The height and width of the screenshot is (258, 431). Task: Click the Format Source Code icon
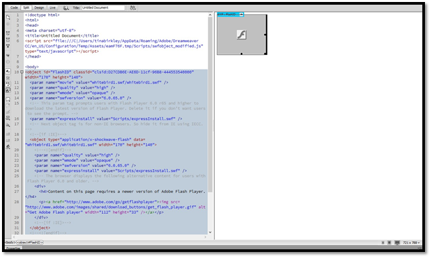(8, 147)
